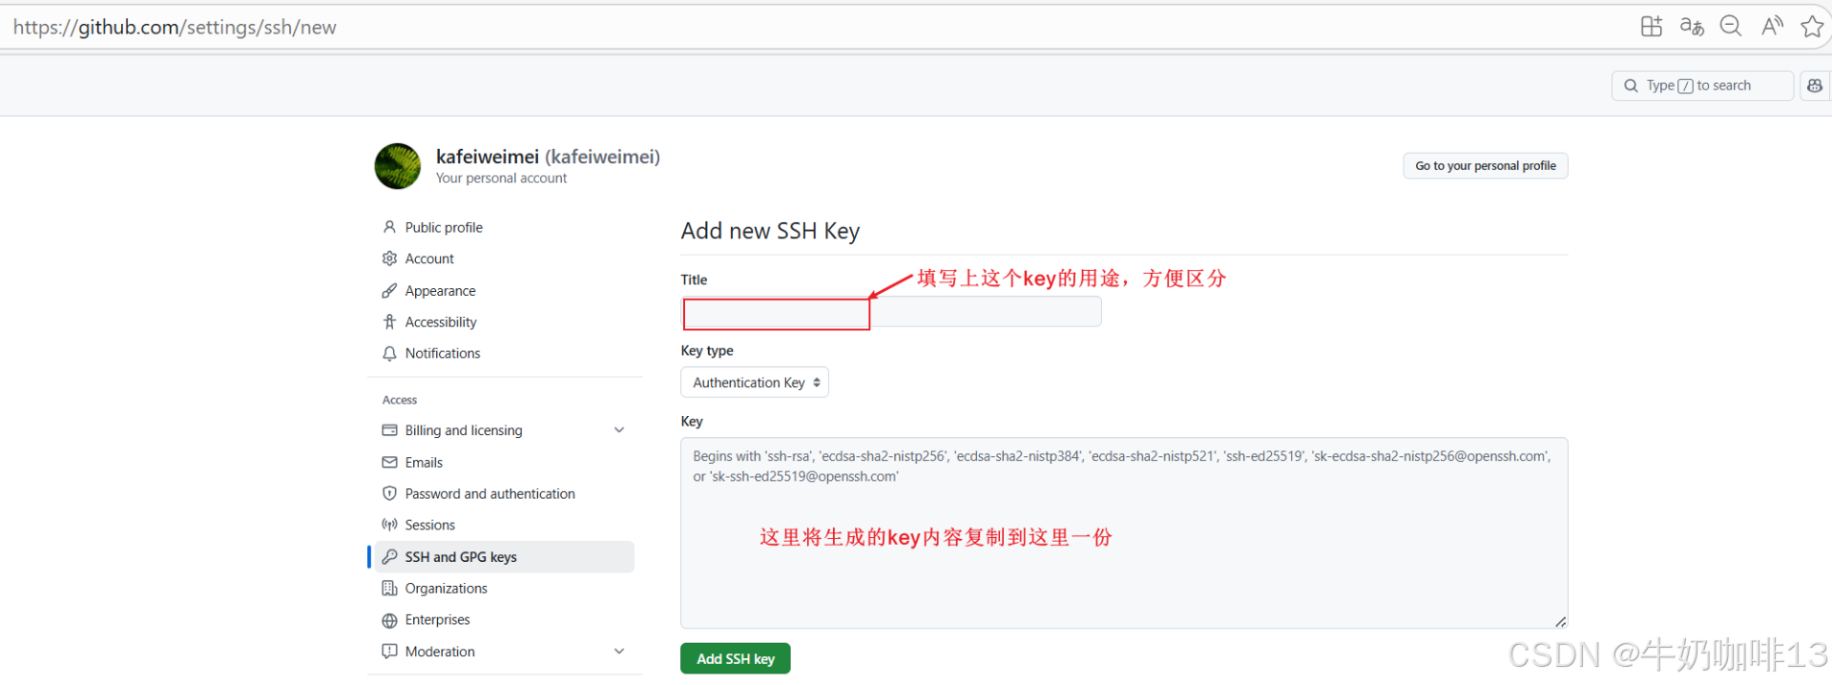Viewport: 1832px width, 685px height.
Task: Click Go to your personal profile
Action: click(x=1486, y=166)
